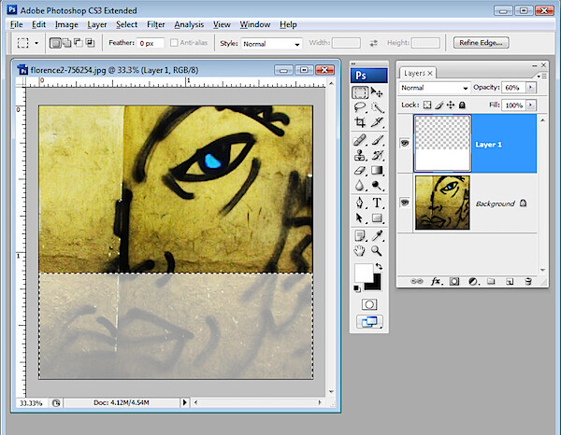Select the Hand tool
The height and width of the screenshot is (435, 561).
coord(360,250)
